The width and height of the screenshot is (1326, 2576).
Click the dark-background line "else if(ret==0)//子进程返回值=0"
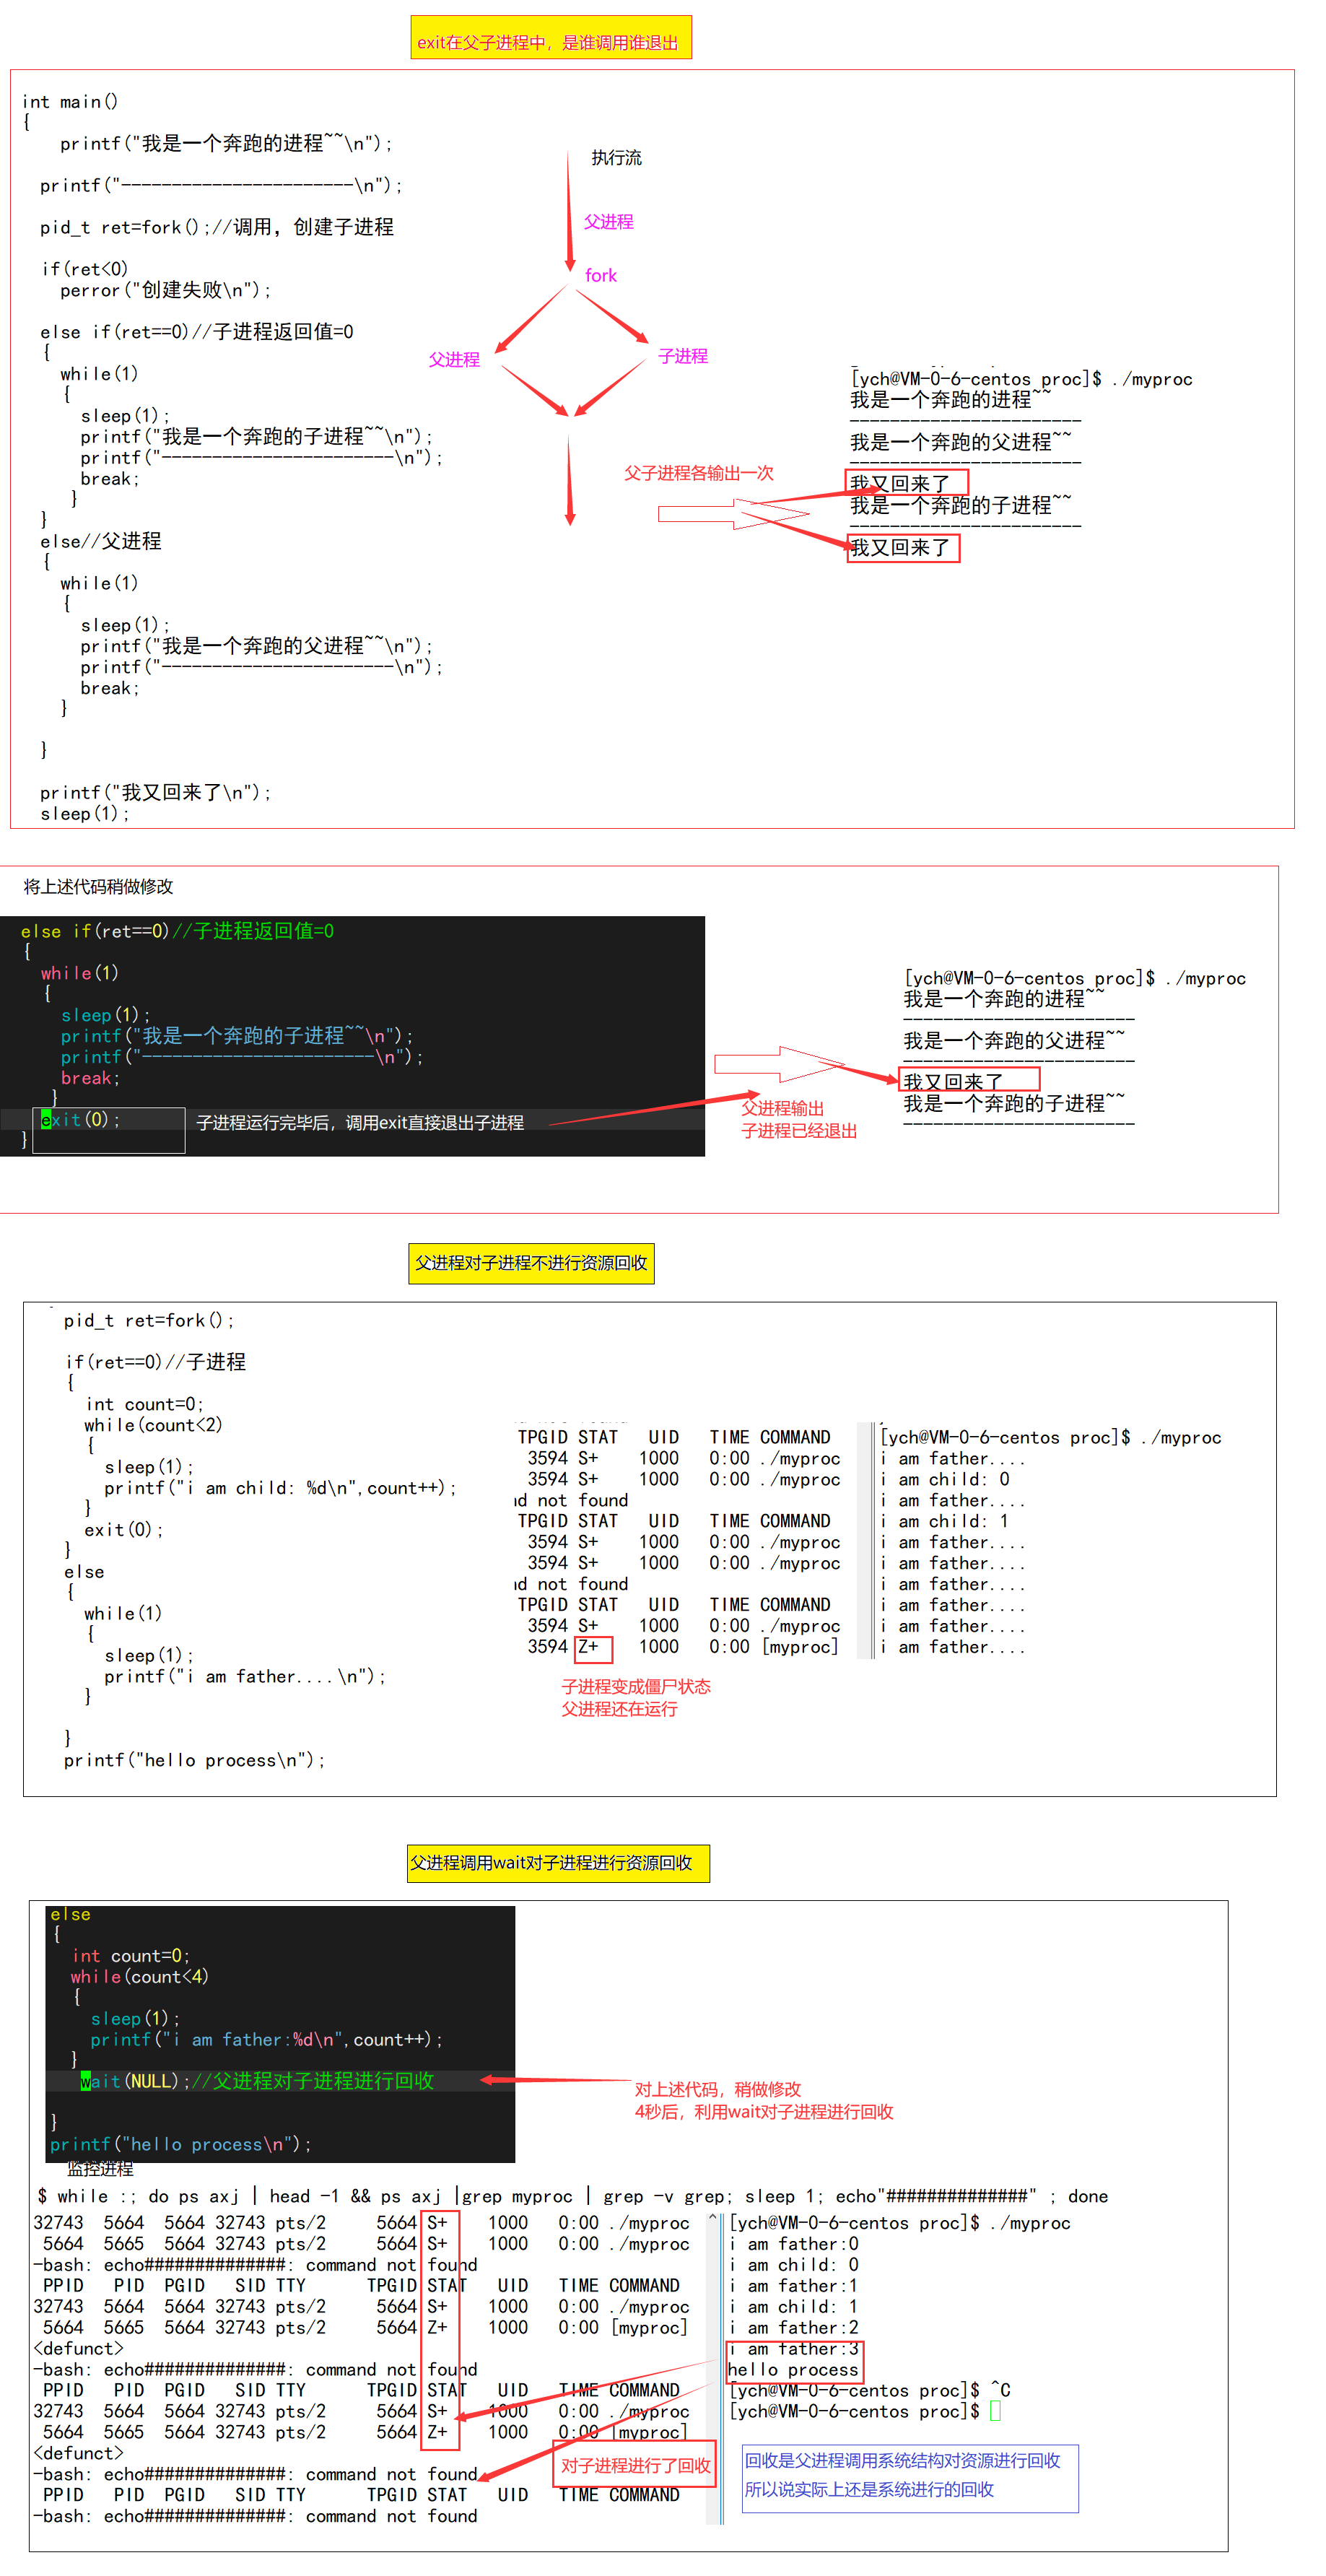[x=178, y=931]
